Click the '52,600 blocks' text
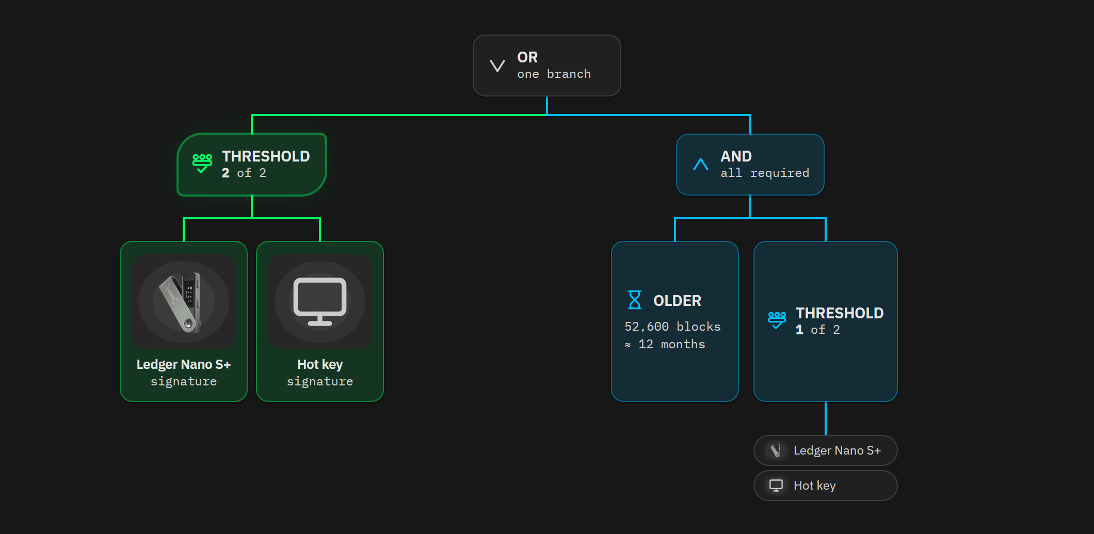Image resolution: width=1094 pixels, height=534 pixels. click(672, 327)
